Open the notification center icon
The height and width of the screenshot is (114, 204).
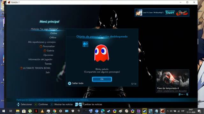click(199, 111)
